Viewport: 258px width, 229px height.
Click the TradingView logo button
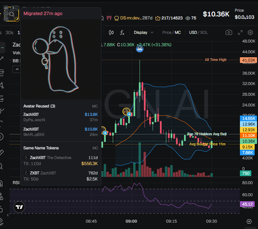pos(19,207)
